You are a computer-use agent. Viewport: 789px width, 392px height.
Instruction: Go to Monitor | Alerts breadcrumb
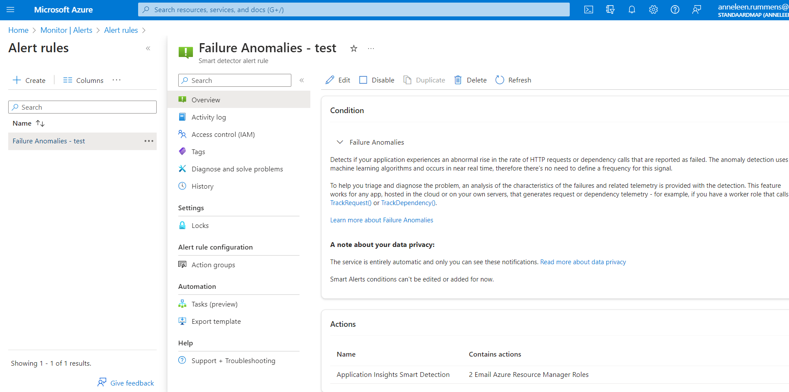point(66,30)
